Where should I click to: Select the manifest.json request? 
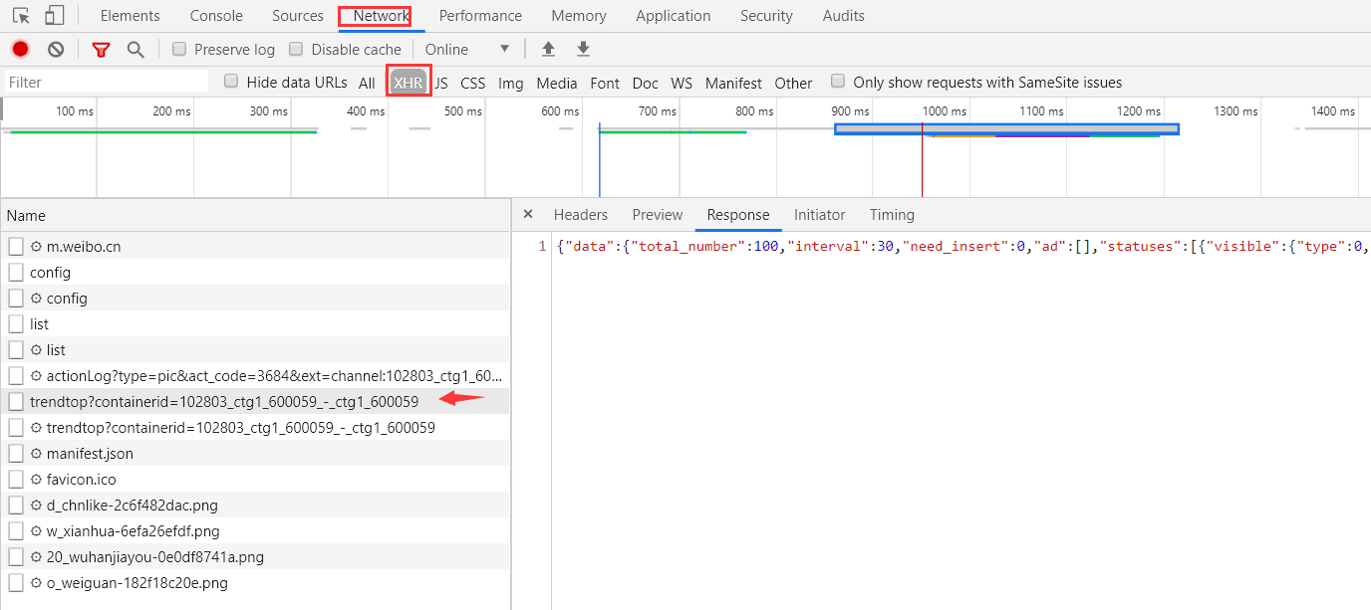coord(255,453)
